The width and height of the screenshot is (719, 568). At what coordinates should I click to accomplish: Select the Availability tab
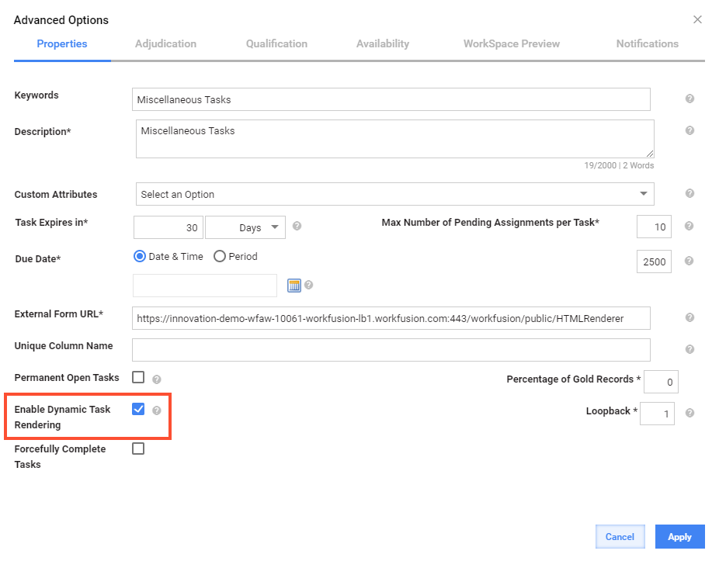[383, 44]
